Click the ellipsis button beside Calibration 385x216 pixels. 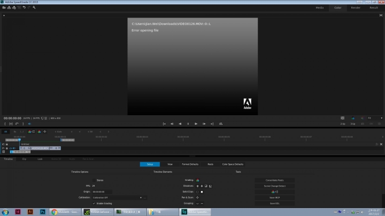click(145, 198)
